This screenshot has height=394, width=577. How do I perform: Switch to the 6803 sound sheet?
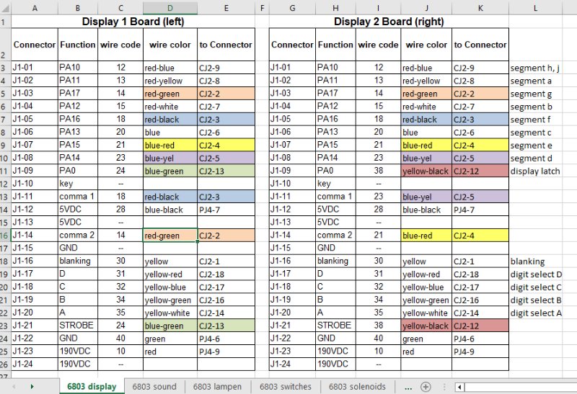(x=154, y=387)
